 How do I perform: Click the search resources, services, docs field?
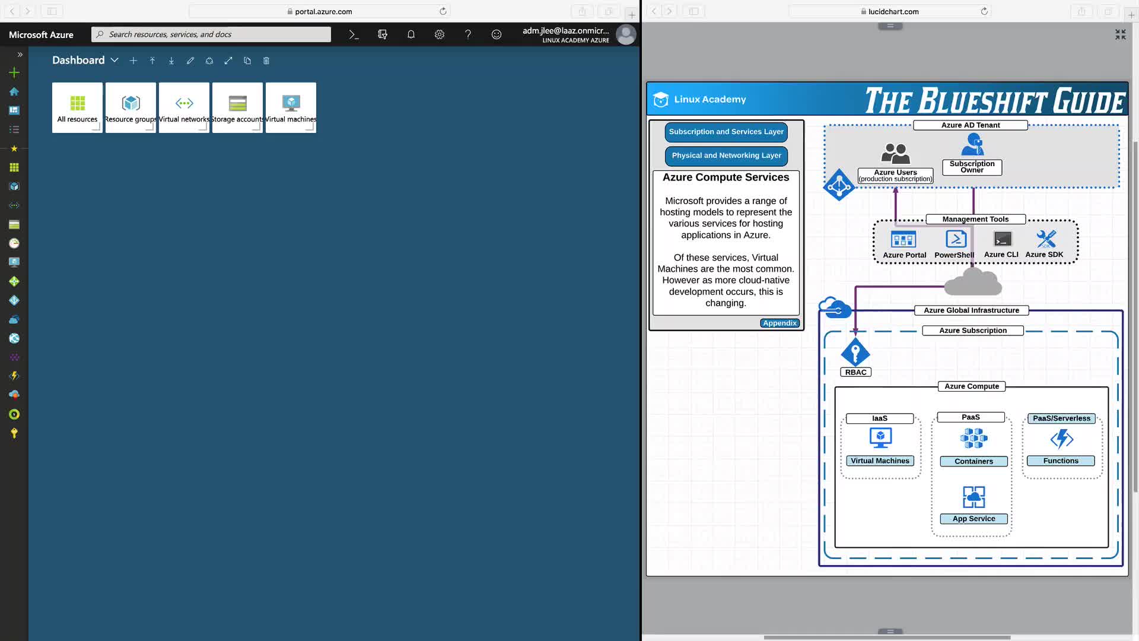tap(211, 34)
